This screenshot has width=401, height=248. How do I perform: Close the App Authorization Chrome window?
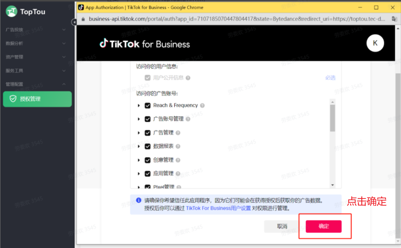point(393,8)
